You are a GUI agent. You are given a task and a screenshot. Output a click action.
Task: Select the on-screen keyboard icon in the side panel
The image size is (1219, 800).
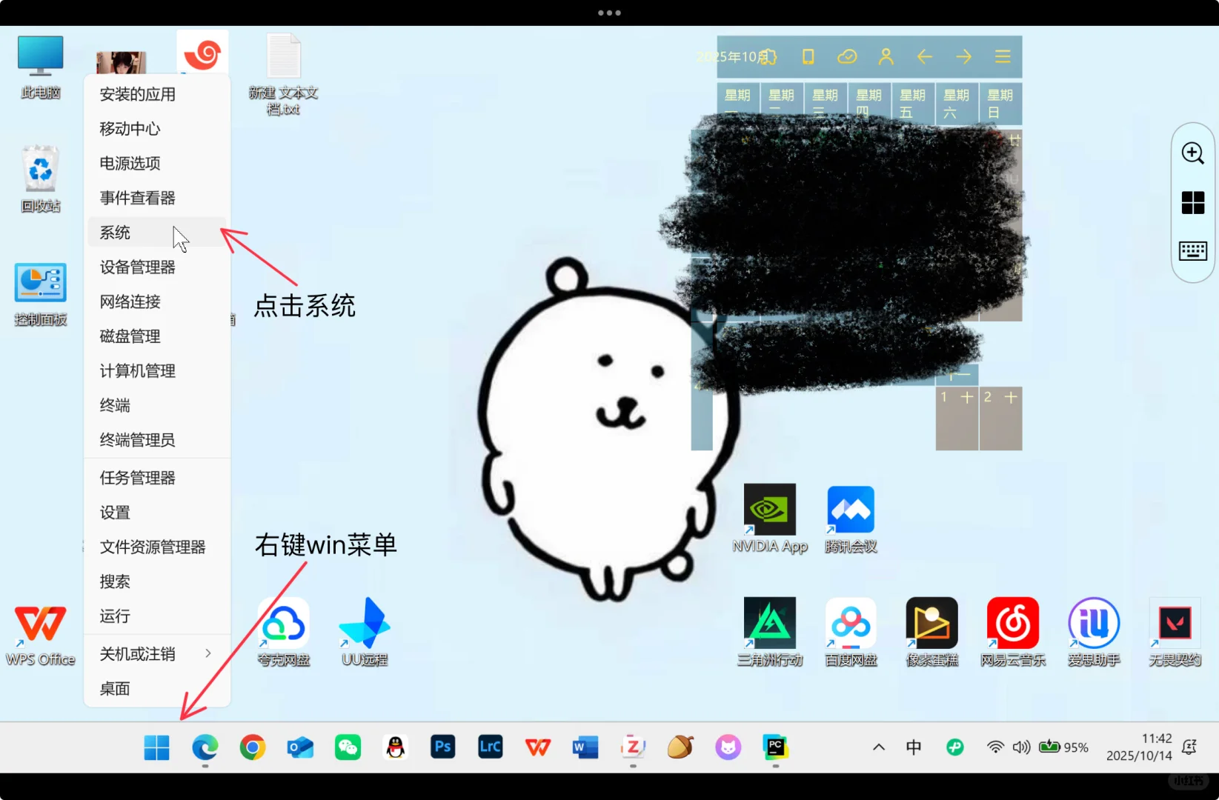coord(1192,250)
